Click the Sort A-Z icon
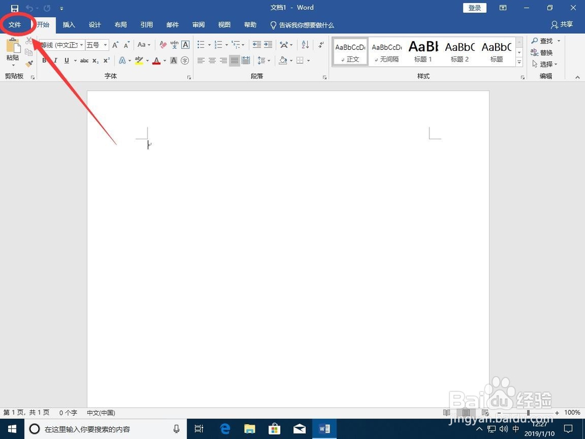This screenshot has width=585, height=439. click(x=305, y=45)
